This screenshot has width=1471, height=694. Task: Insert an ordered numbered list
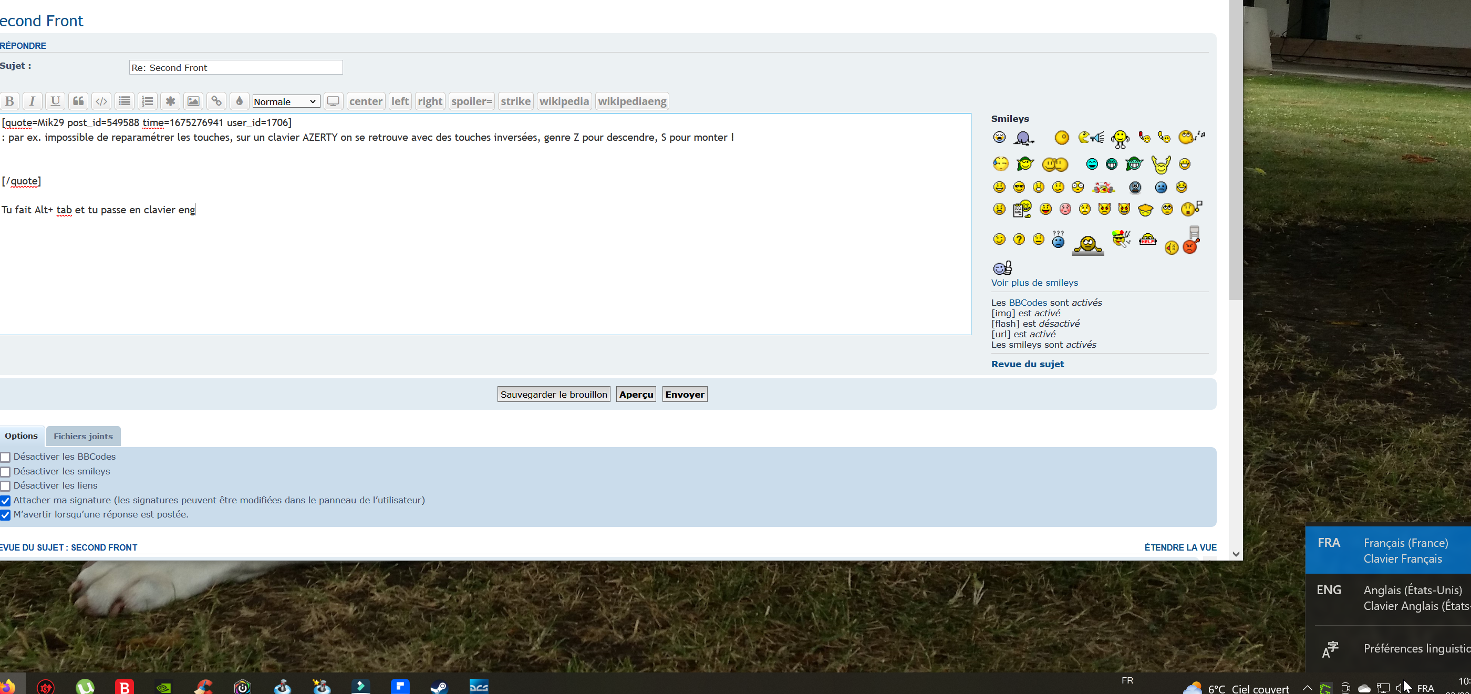click(147, 101)
